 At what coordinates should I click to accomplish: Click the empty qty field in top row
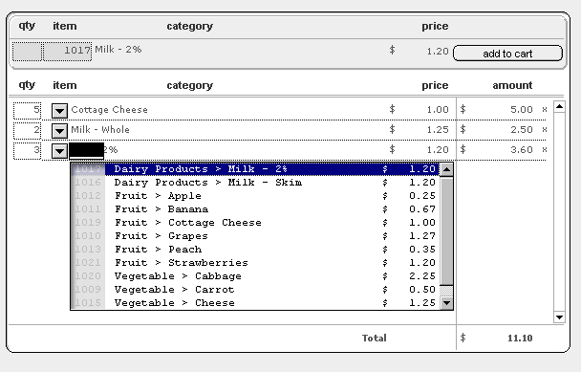tap(27, 52)
